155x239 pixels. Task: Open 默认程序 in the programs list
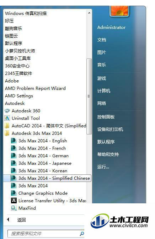click(x=14, y=43)
